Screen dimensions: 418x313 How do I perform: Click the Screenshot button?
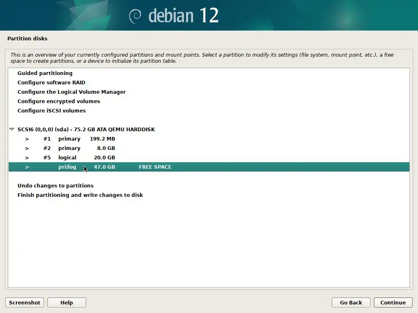(24, 302)
